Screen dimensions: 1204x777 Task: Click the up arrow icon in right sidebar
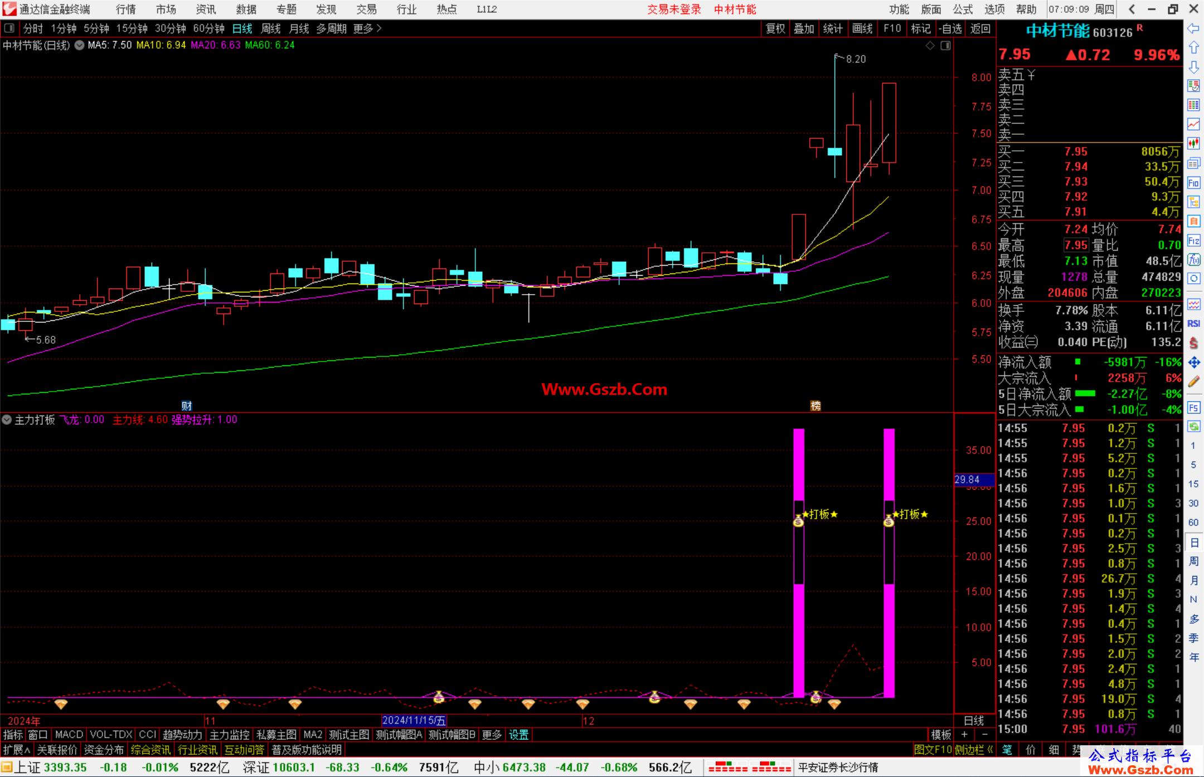(x=1193, y=48)
